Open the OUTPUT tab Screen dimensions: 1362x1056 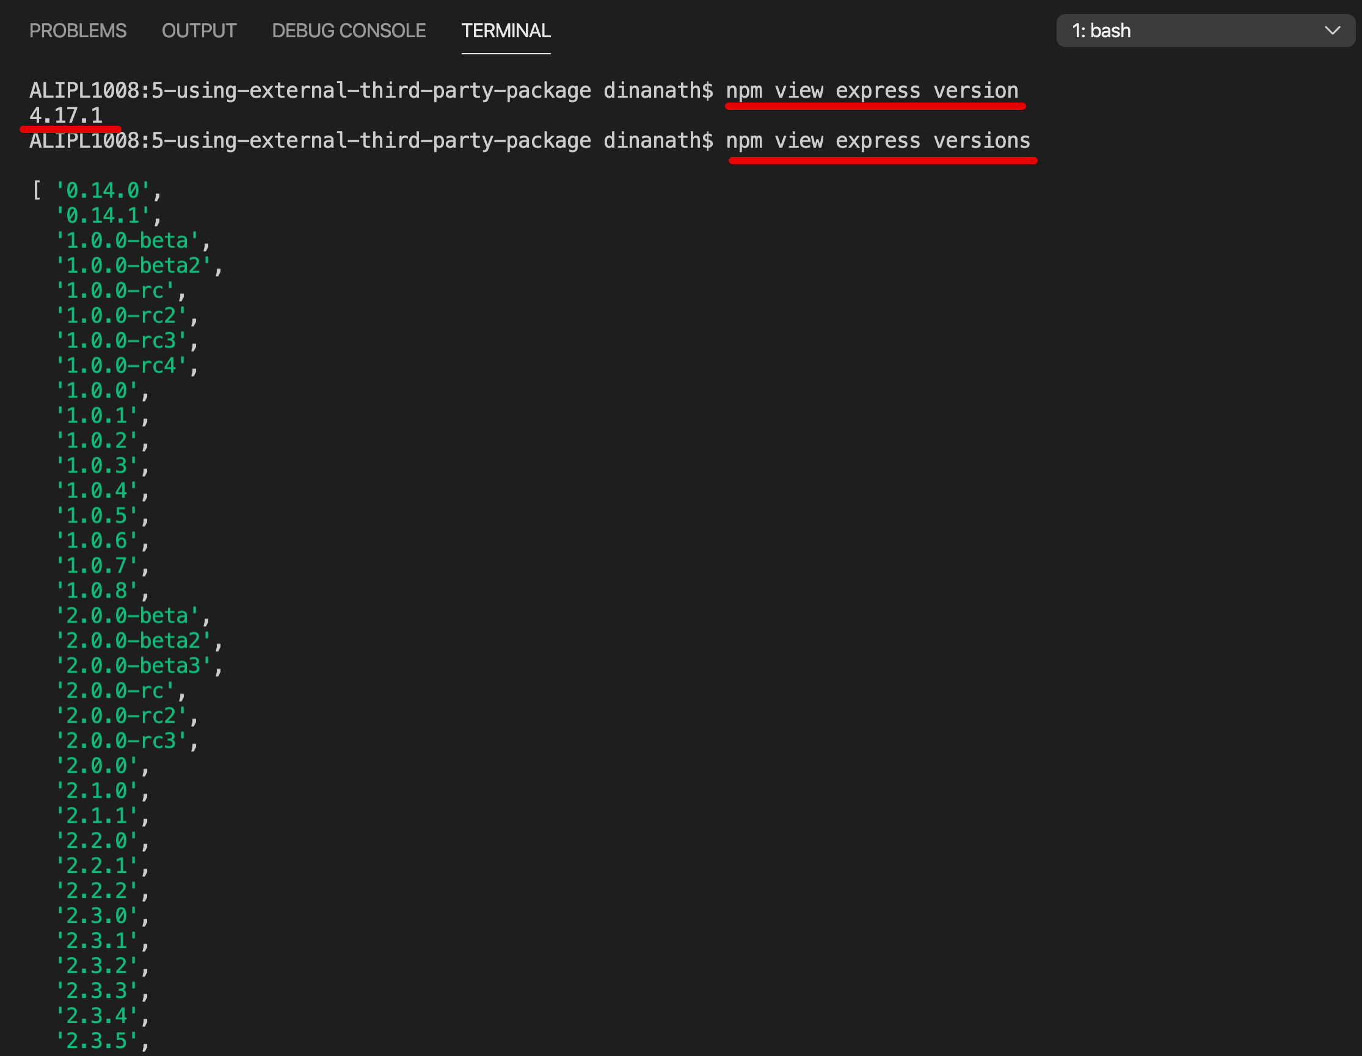pos(199,31)
